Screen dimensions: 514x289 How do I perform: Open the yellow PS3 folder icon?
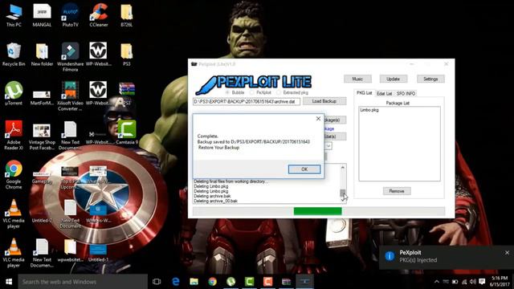click(127, 55)
